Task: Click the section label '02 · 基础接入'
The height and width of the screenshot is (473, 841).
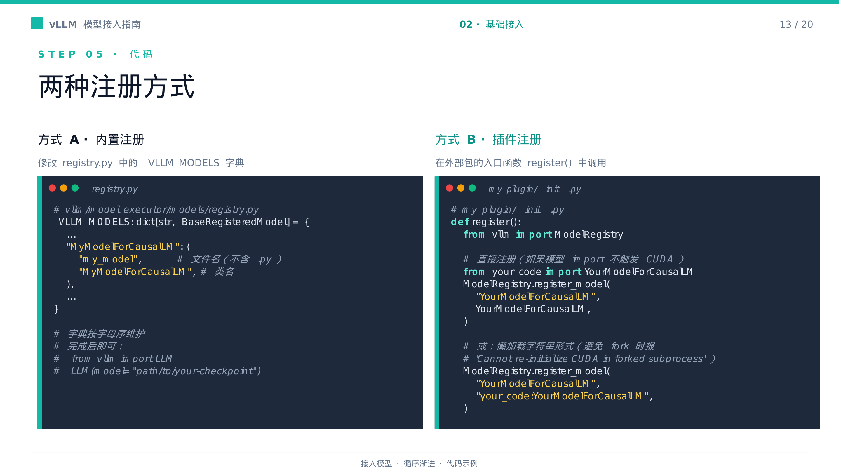Action: click(x=491, y=25)
